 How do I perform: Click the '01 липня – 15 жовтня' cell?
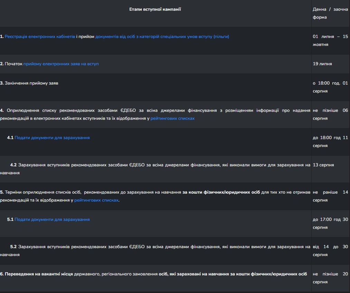tap(330, 41)
